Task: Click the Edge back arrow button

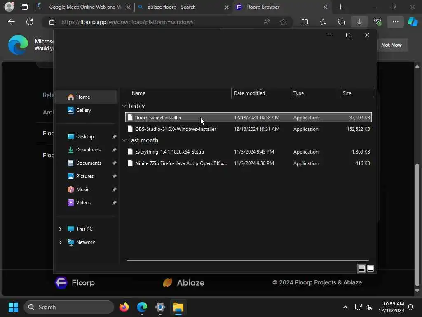Action: tap(12, 22)
